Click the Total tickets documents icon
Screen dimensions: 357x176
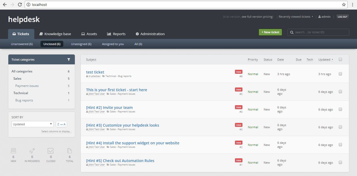pos(70,151)
